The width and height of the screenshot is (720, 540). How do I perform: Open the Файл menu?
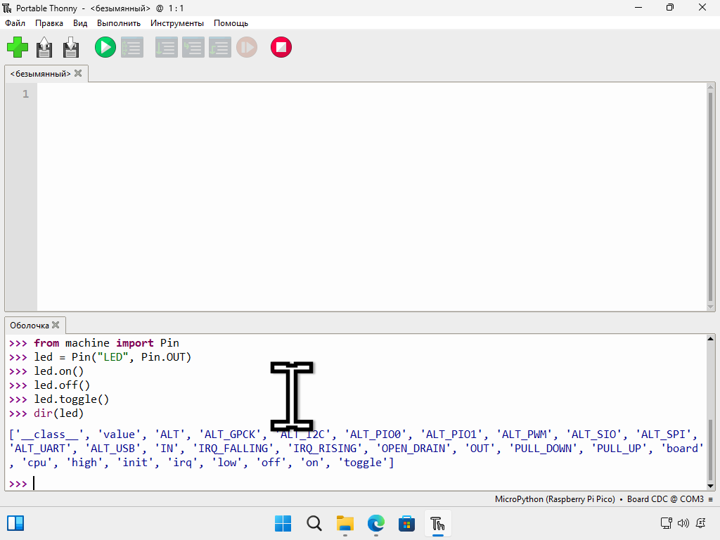pyautogui.click(x=15, y=23)
